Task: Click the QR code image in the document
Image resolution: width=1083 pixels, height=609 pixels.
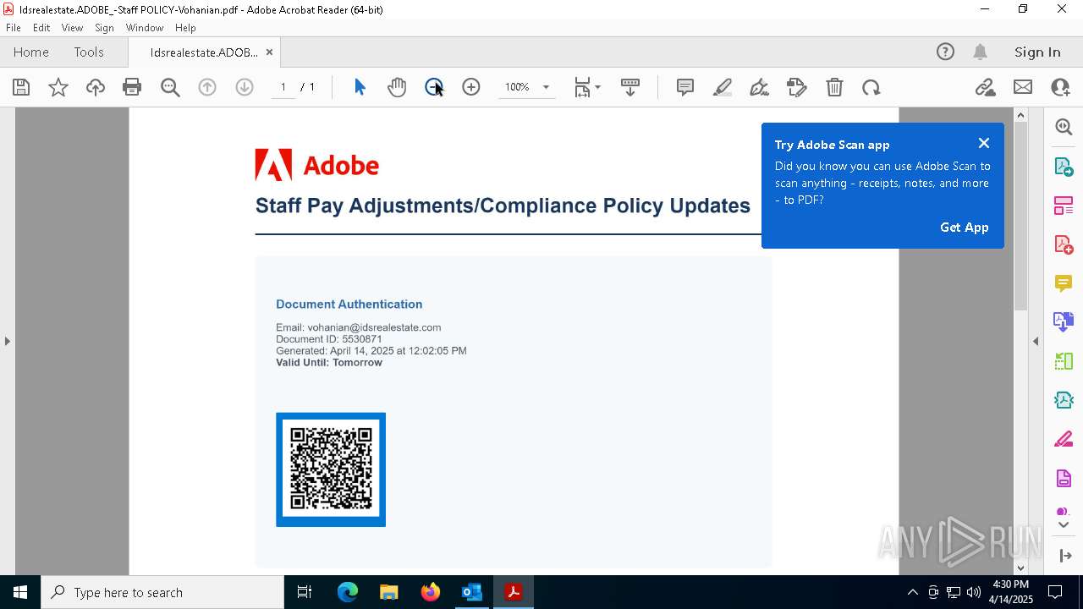Action: (x=331, y=469)
